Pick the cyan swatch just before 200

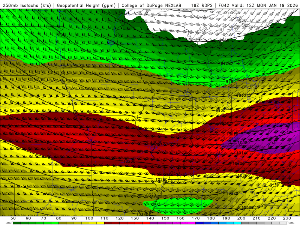coord(237,223)
